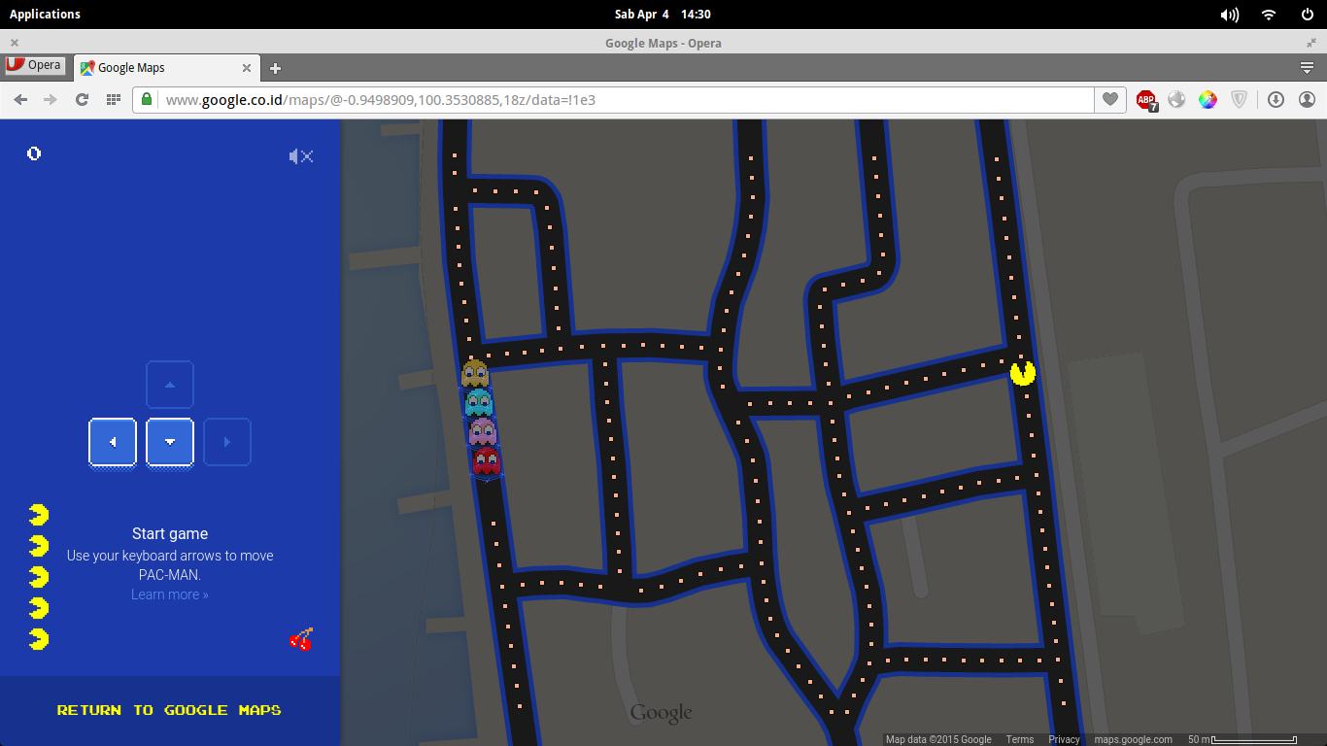This screenshot has width=1327, height=746.
Task: Open the power session icon
Action: [x=1308, y=15]
